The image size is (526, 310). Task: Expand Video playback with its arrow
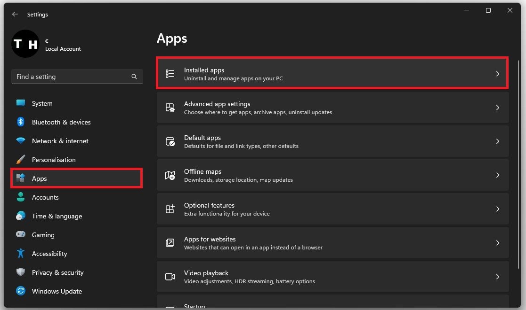tap(497, 277)
